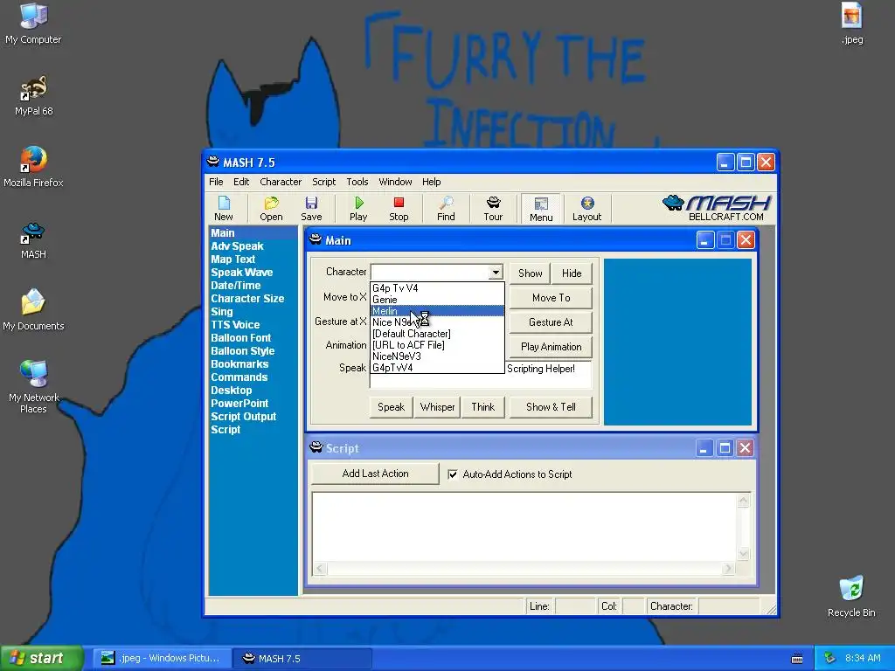Click the Gesture At button
The image size is (895, 671).
click(551, 322)
